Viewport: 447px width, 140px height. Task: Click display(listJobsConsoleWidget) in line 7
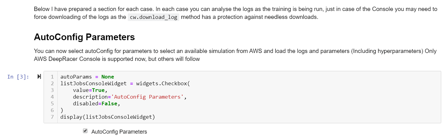tap(108, 117)
